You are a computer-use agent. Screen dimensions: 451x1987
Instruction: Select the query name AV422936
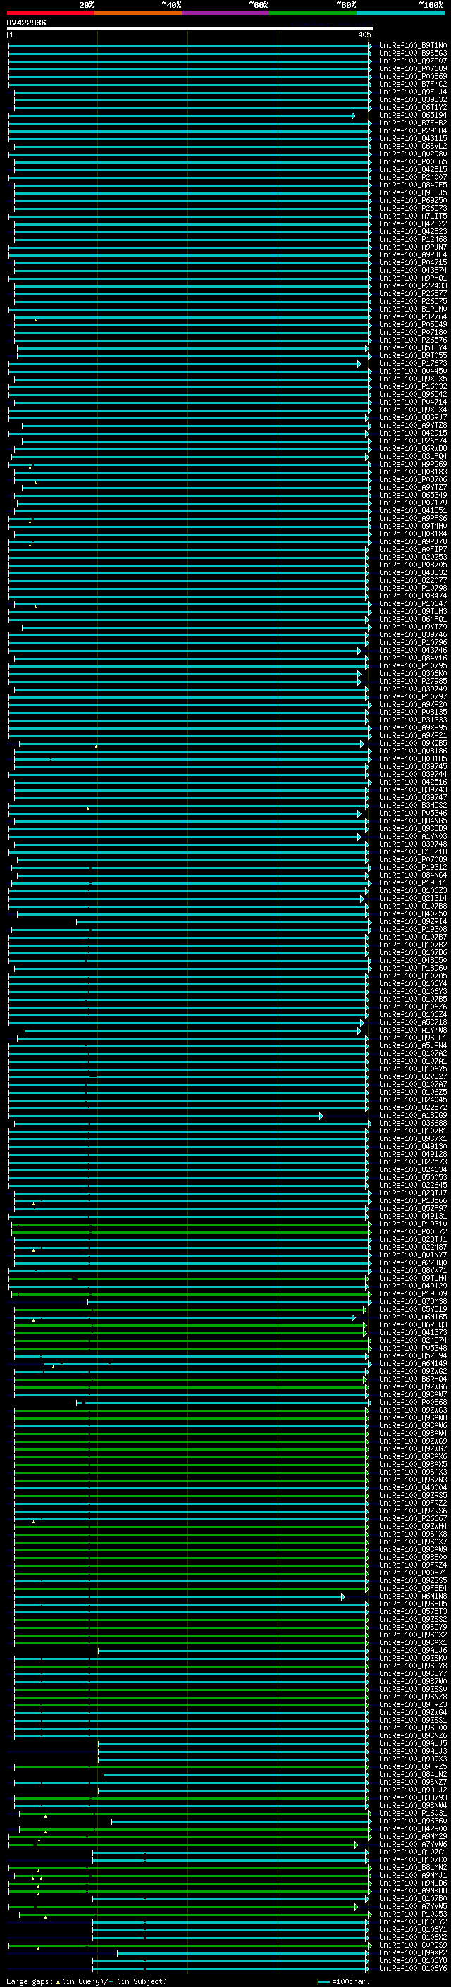(x=26, y=23)
